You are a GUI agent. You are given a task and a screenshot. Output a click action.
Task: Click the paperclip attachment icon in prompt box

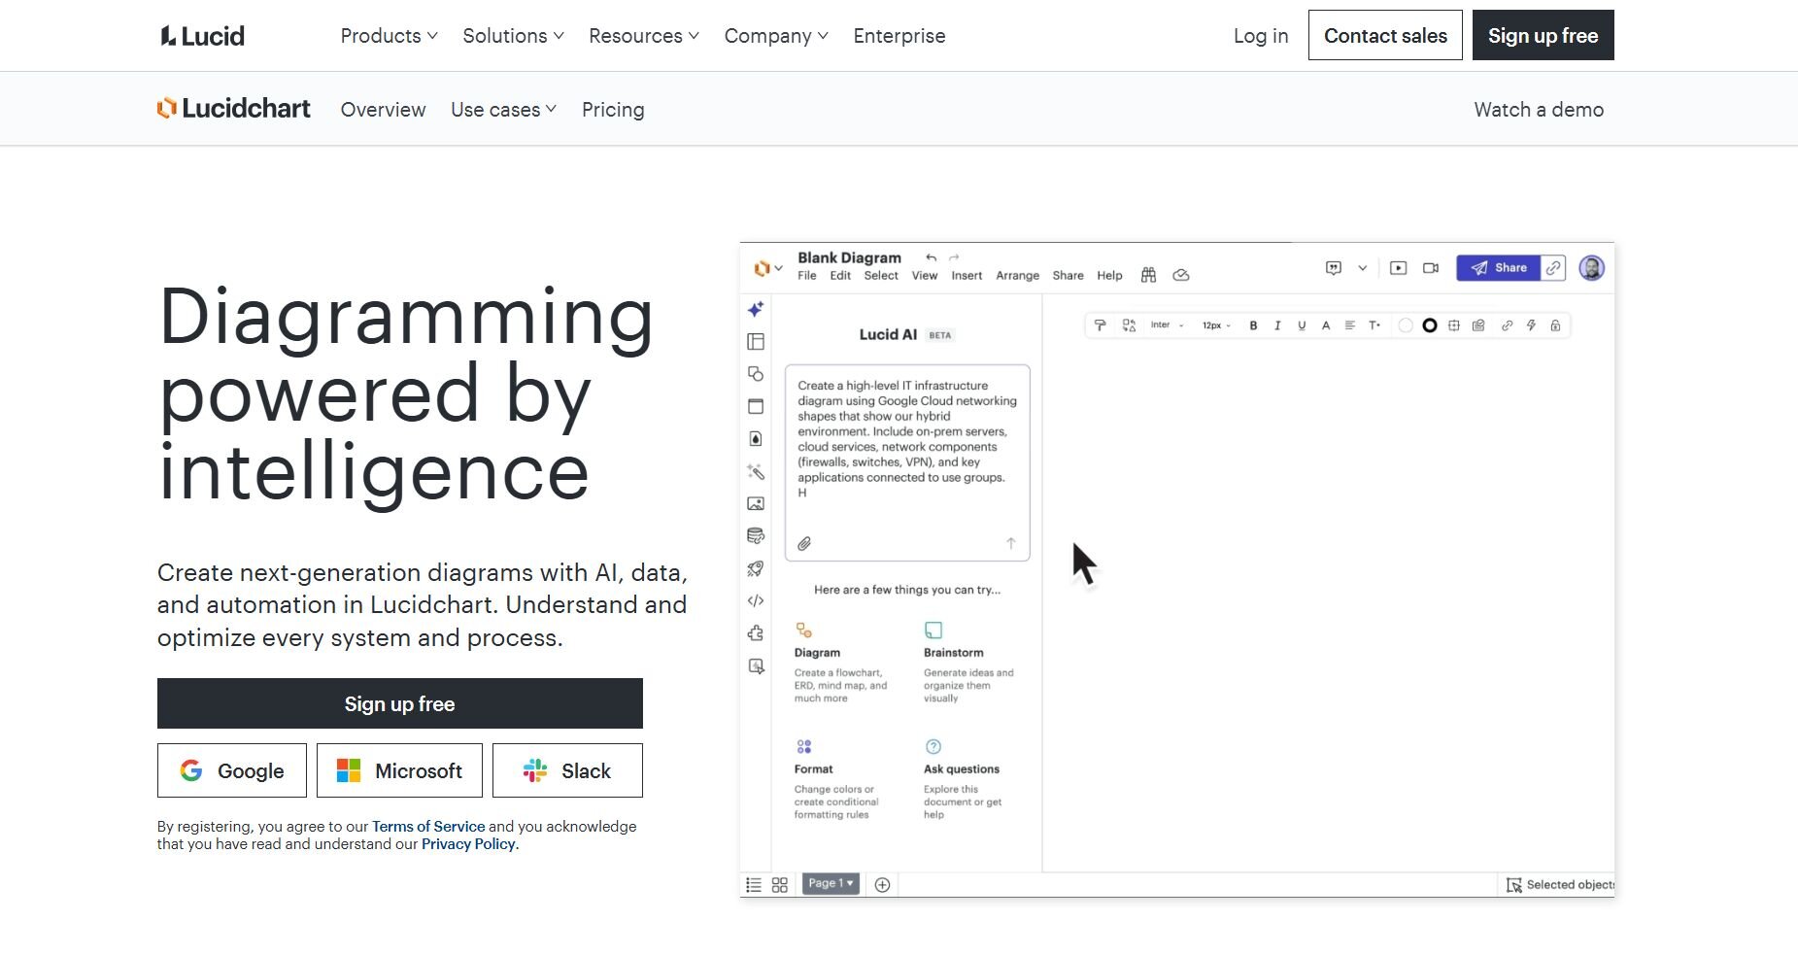coord(804,544)
